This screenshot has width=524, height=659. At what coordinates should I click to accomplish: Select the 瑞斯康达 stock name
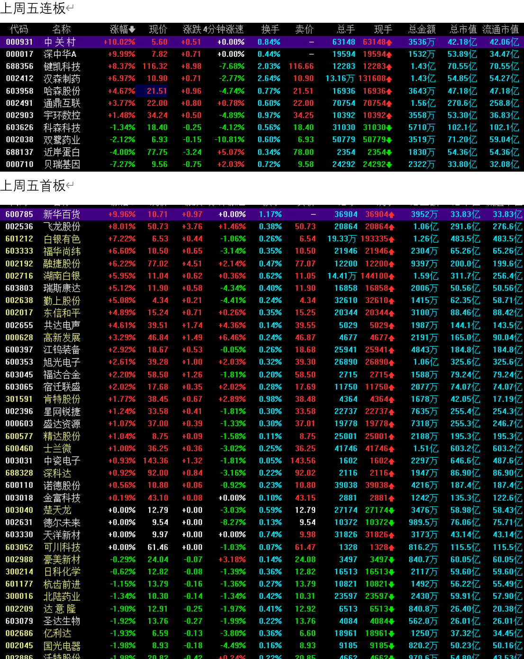pos(62,288)
